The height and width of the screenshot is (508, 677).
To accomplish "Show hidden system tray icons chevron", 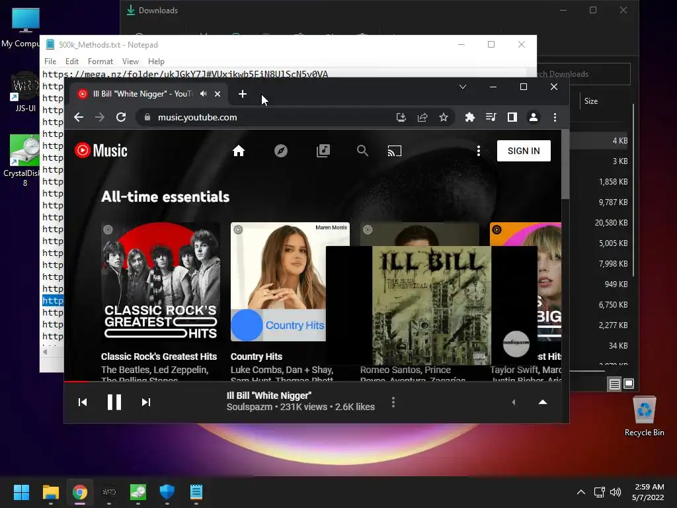I will click(581, 492).
